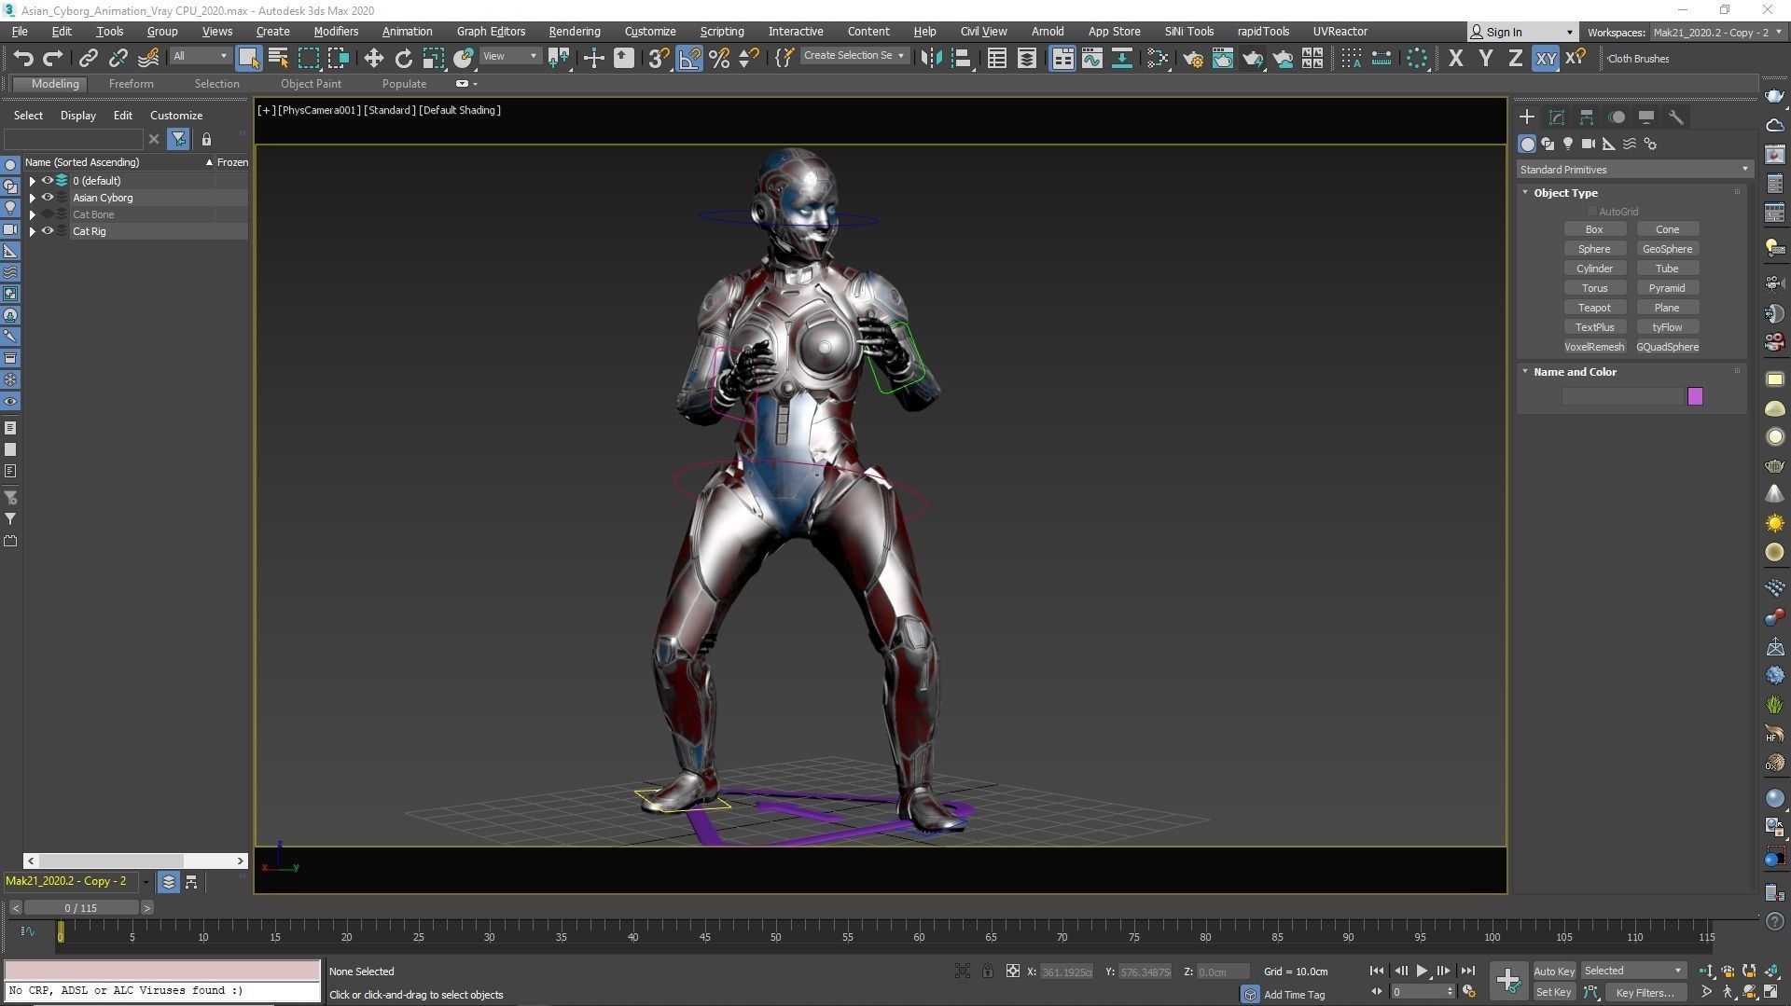Click the GeoSphere button
This screenshot has height=1006, width=1791.
coord(1667,249)
